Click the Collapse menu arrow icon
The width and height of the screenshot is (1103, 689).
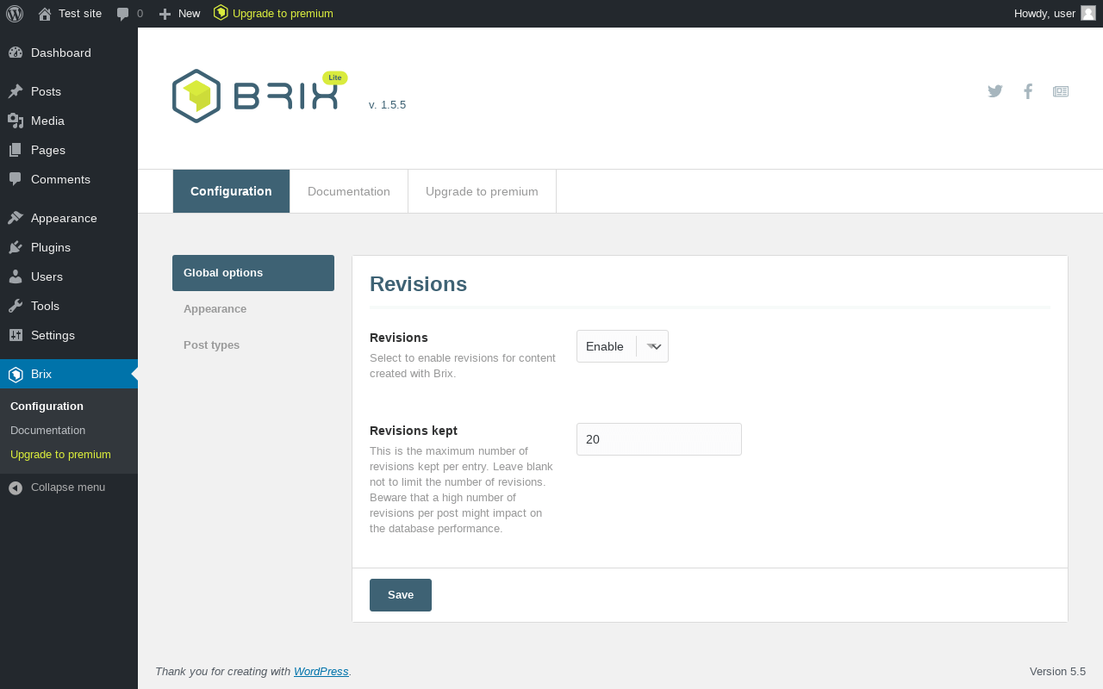[x=16, y=487]
